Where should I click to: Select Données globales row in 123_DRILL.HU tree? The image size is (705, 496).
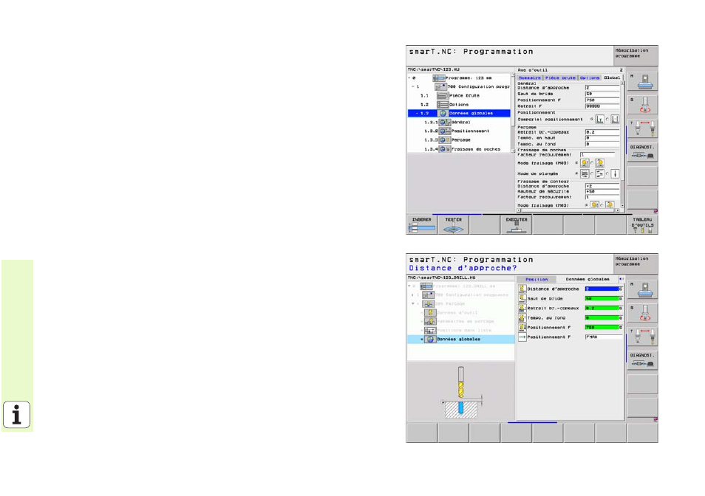pyautogui.click(x=461, y=340)
